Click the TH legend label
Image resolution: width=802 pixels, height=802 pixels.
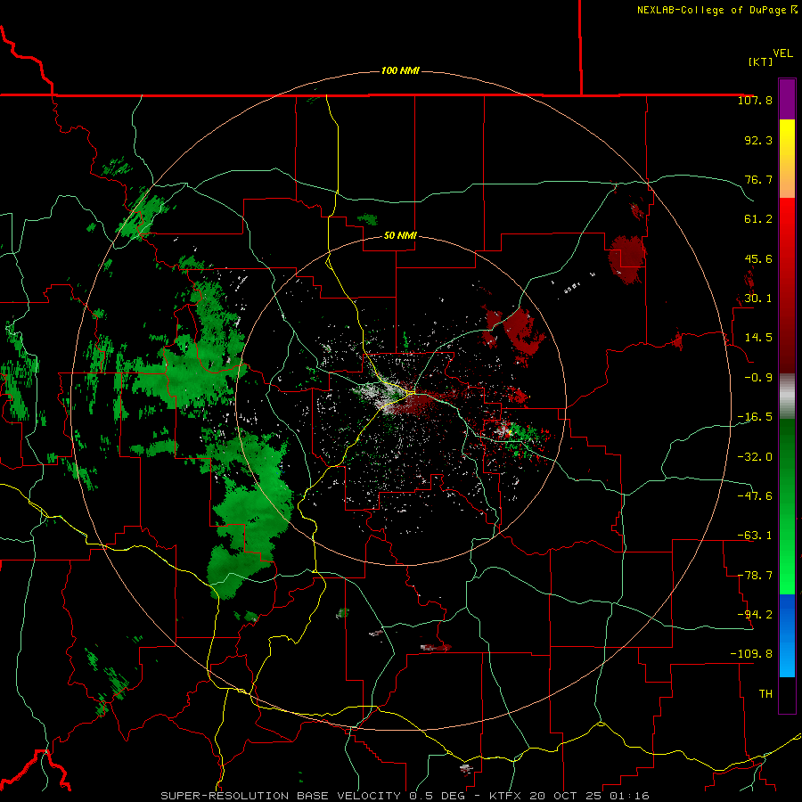[765, 694]
